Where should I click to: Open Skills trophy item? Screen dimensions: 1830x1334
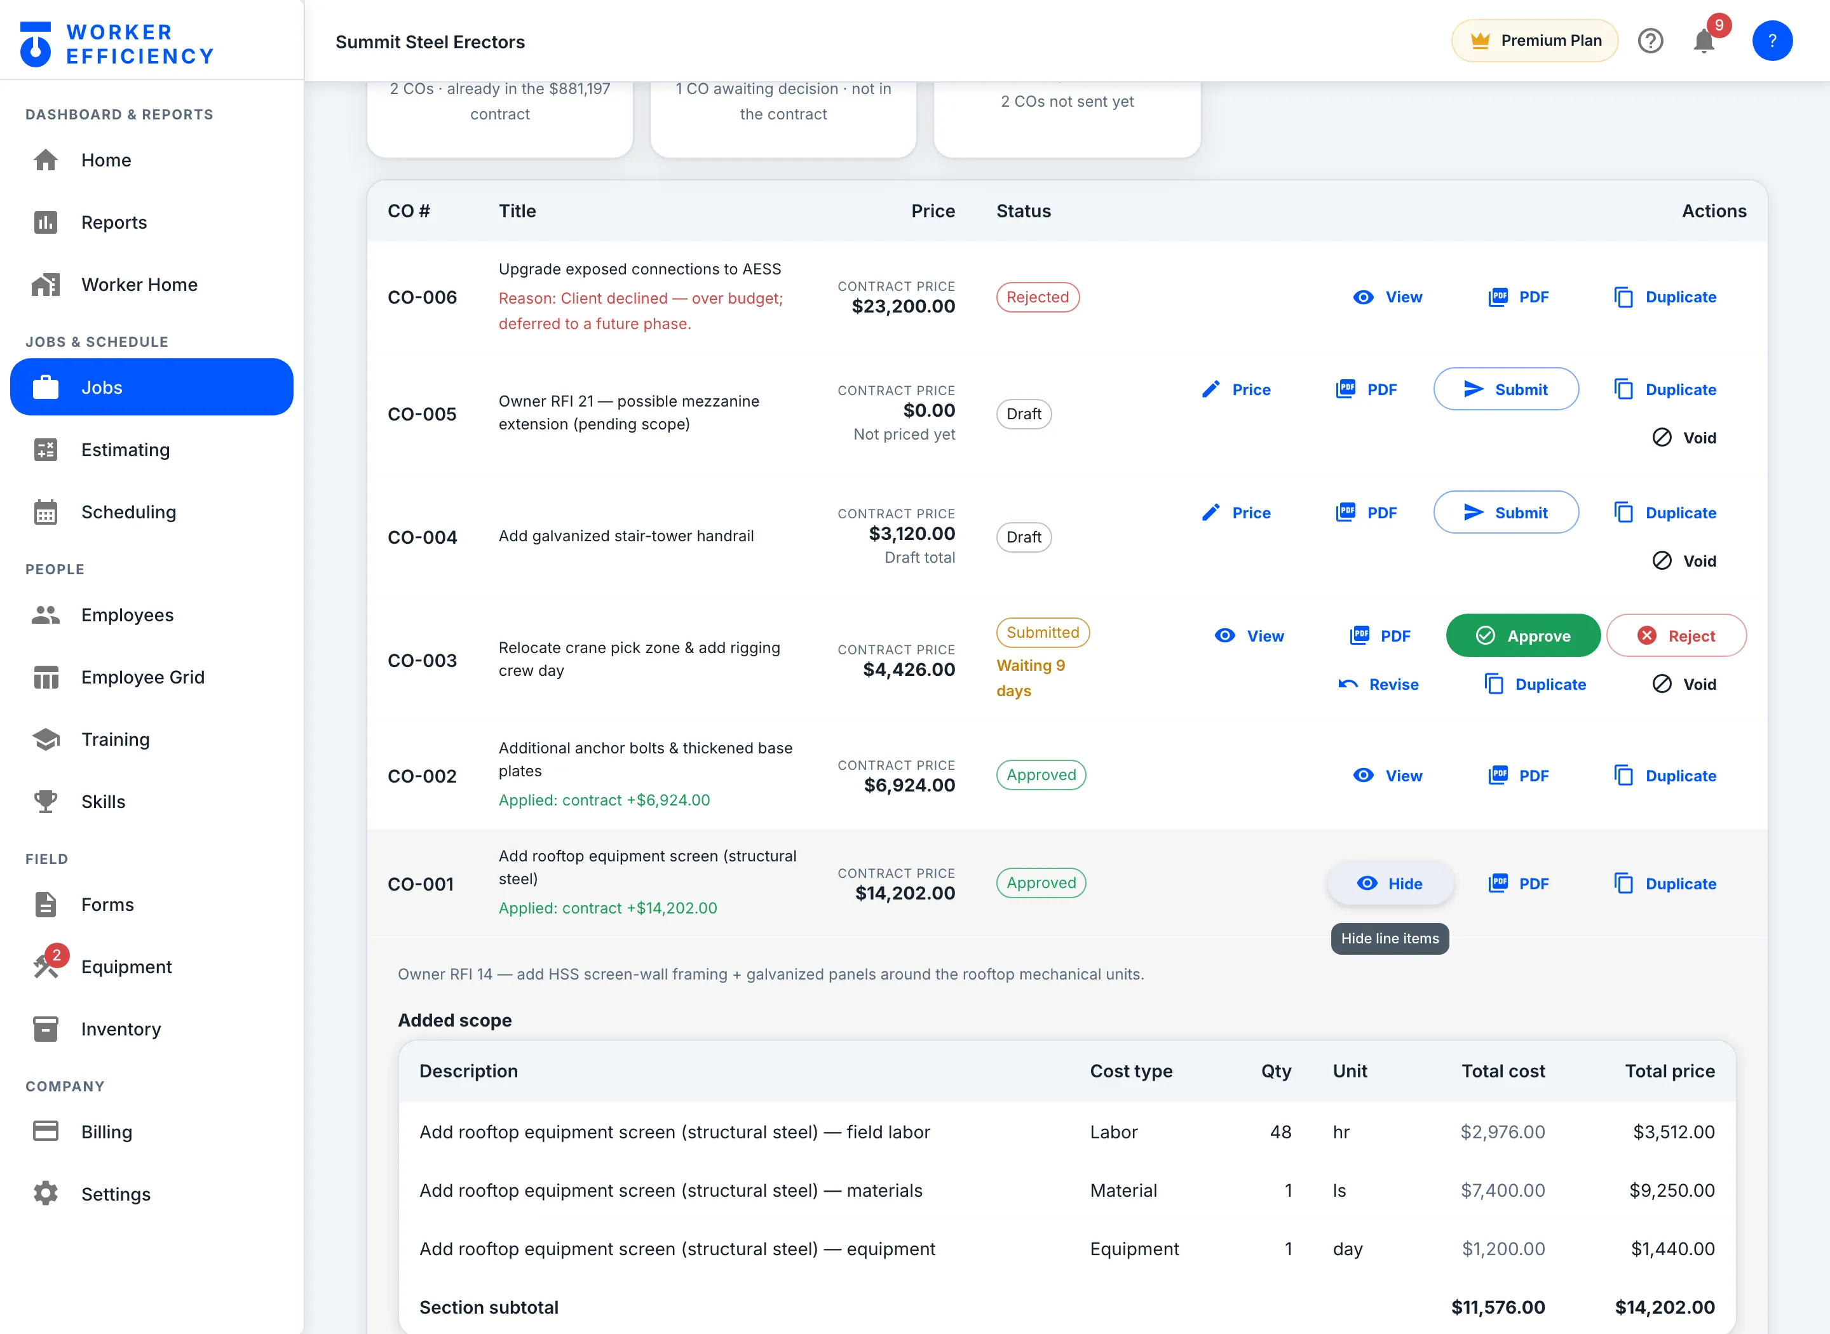[x=152, y=801]
